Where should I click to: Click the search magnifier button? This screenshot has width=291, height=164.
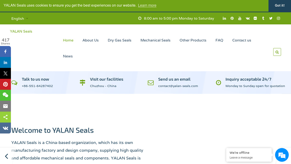coord(277,52)
